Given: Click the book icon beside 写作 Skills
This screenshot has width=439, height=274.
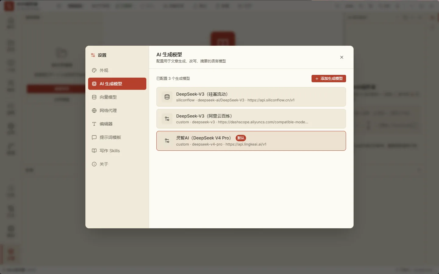Looking at the screenshot, I should click(x=94, y=151).
